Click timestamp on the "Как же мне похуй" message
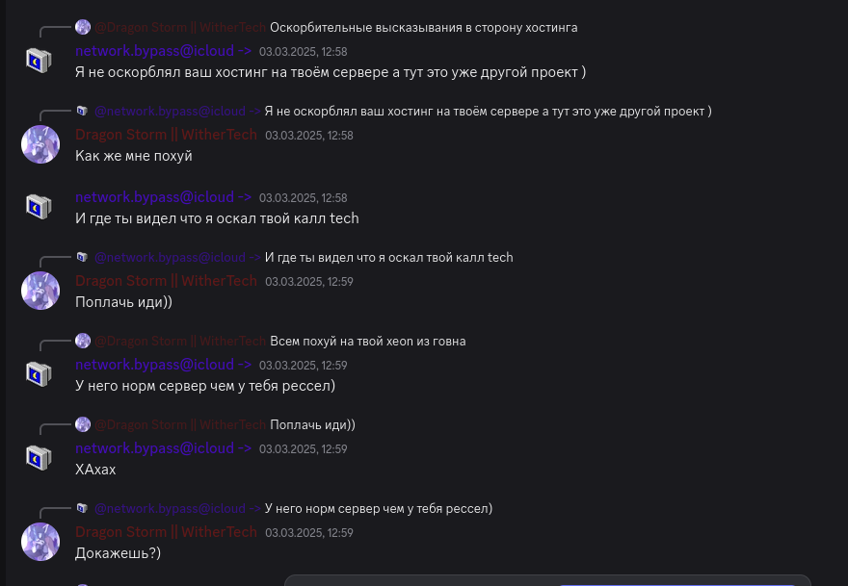Image resolution: width=848 pixels, height=586 pixels. [x=308, y=136]
